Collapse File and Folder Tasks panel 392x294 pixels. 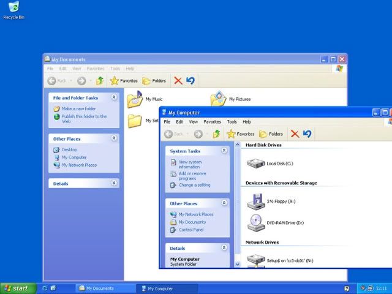coord(114,97)
